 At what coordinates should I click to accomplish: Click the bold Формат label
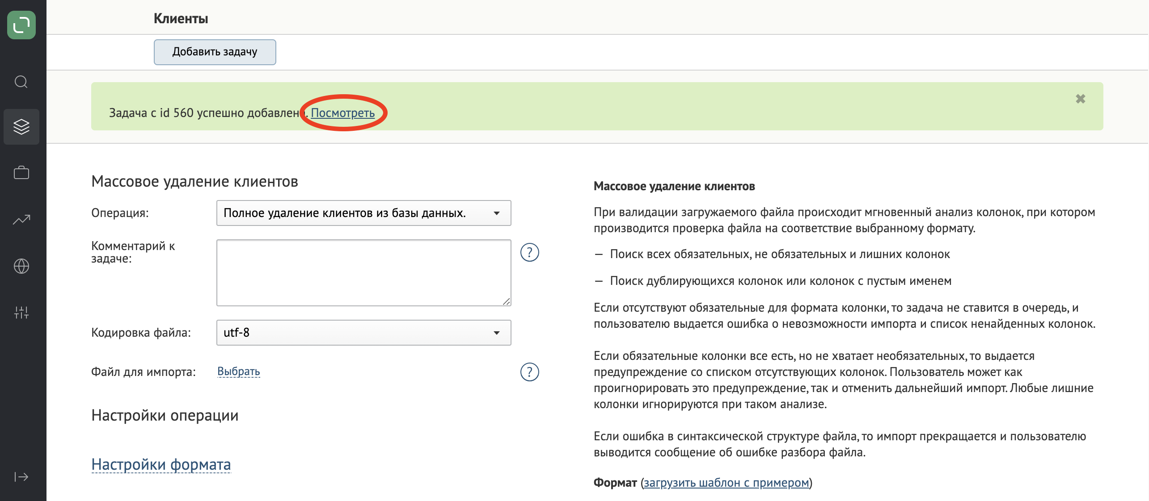click(x=615, y=483)
